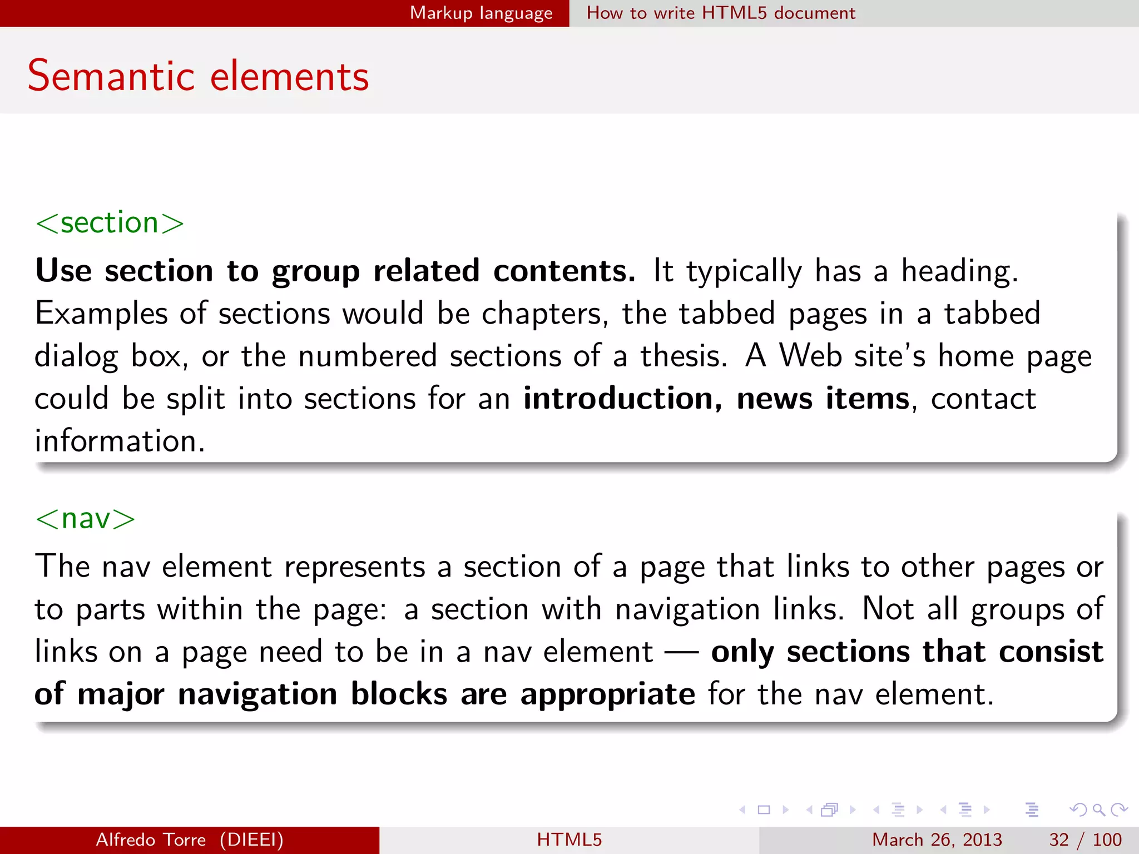Click the HTML5 footer title

[x=569, y=840]
